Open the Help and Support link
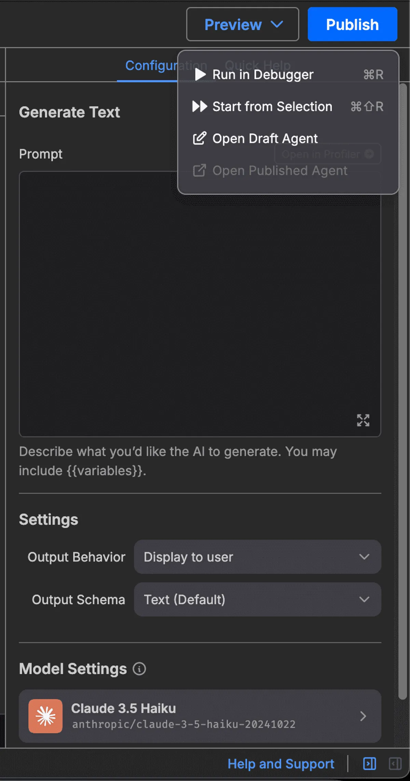Screen dimensions: 410x781 [281, 764]
